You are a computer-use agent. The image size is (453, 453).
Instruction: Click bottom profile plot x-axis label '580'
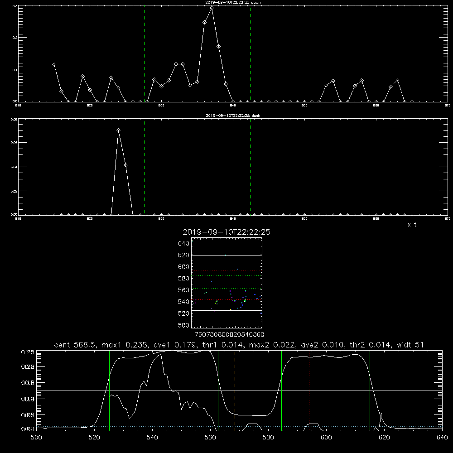point(268,438)
